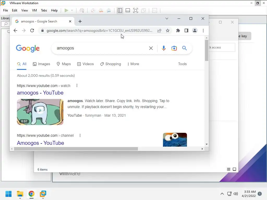Switch to Shopping results

point(111,64)
